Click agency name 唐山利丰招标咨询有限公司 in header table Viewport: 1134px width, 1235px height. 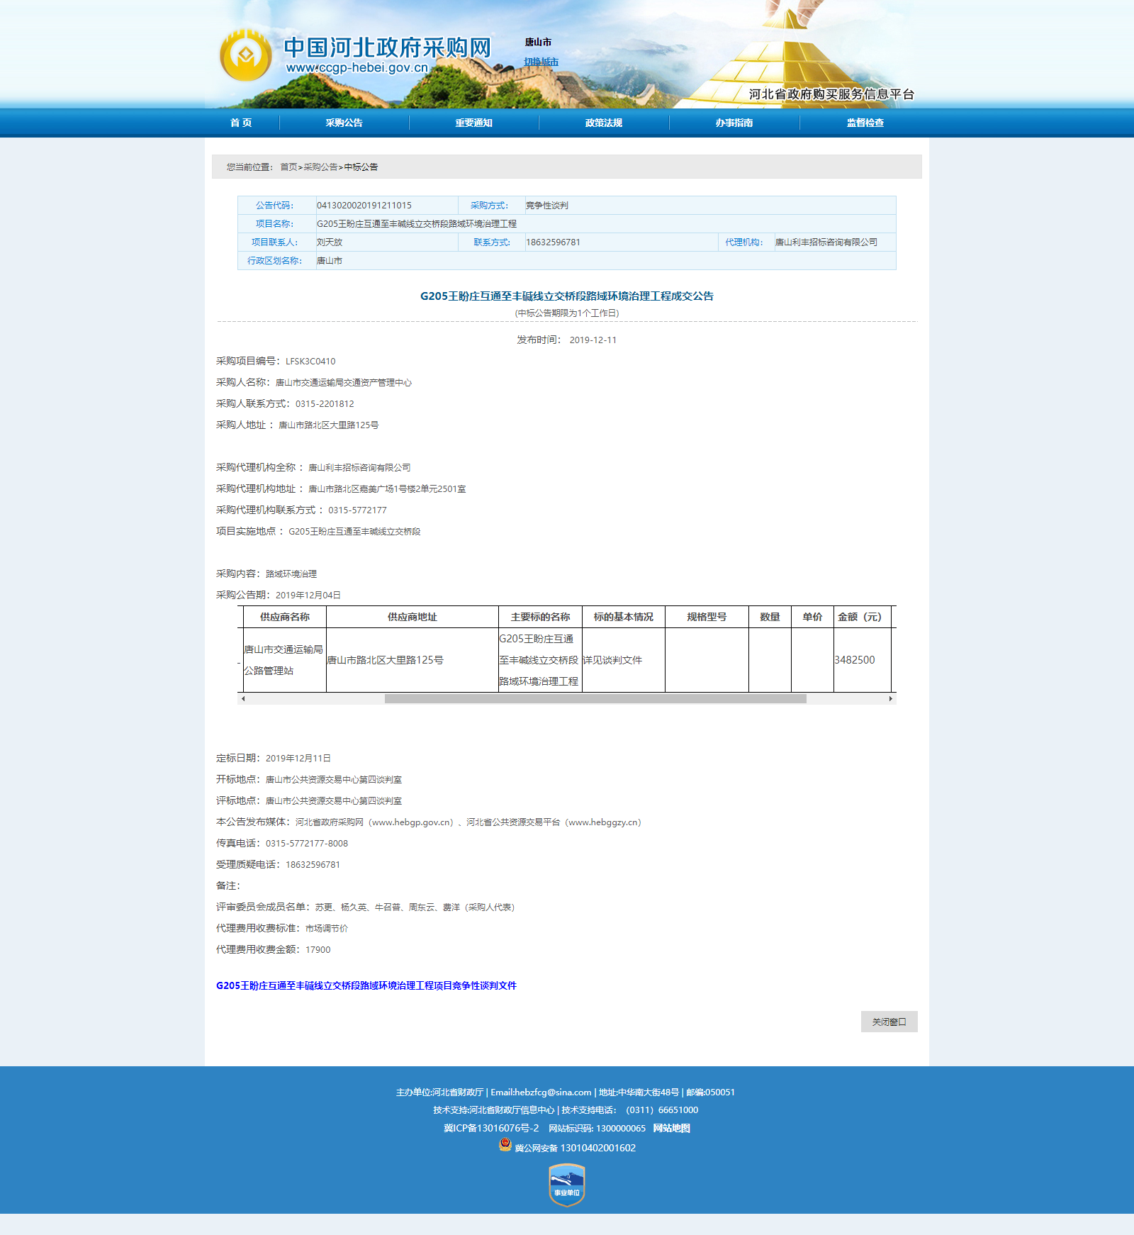[826, 242]
